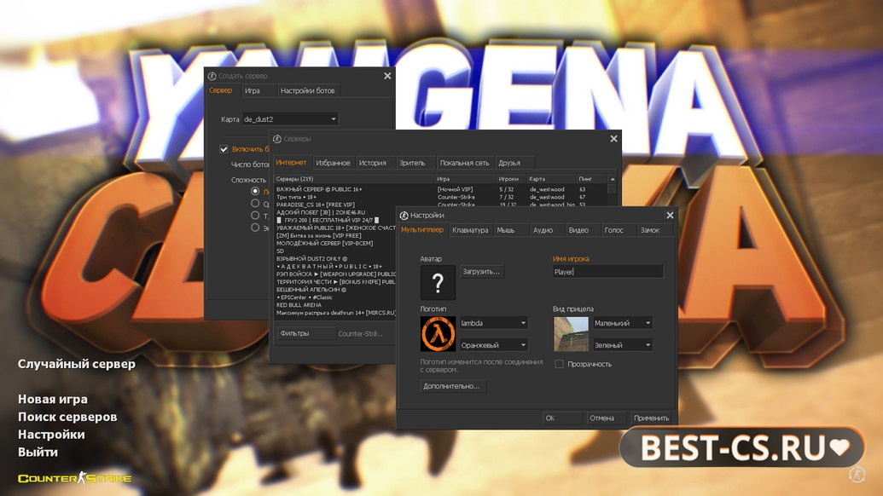Viewport: 883px width, 496px height.
Task: Click the Отмена button in Настройки
Action: [606, 418]
